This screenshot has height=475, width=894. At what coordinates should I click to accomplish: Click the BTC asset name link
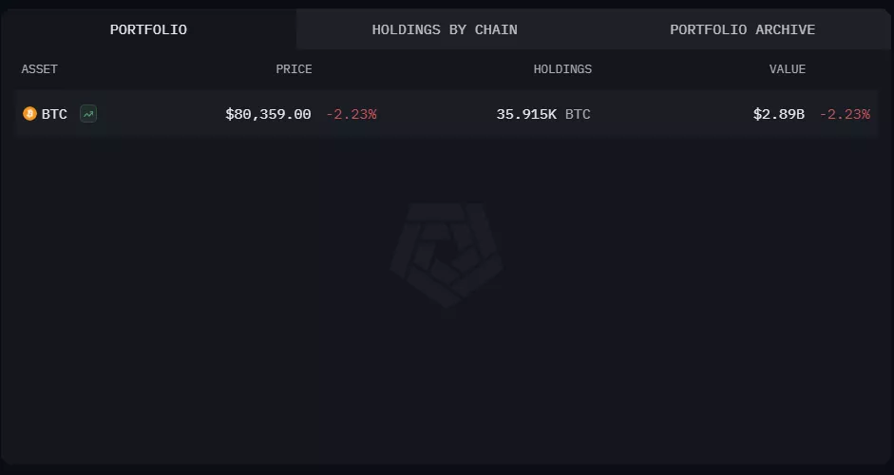click(x=54, y=114)
